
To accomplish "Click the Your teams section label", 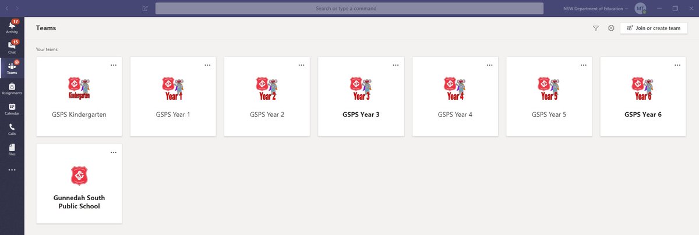I will (47, 49).
